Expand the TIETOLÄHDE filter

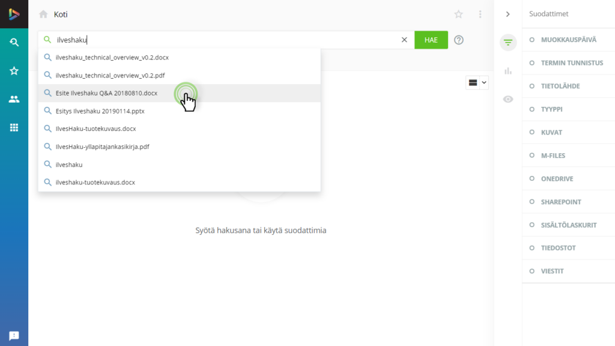coord(568,86)
